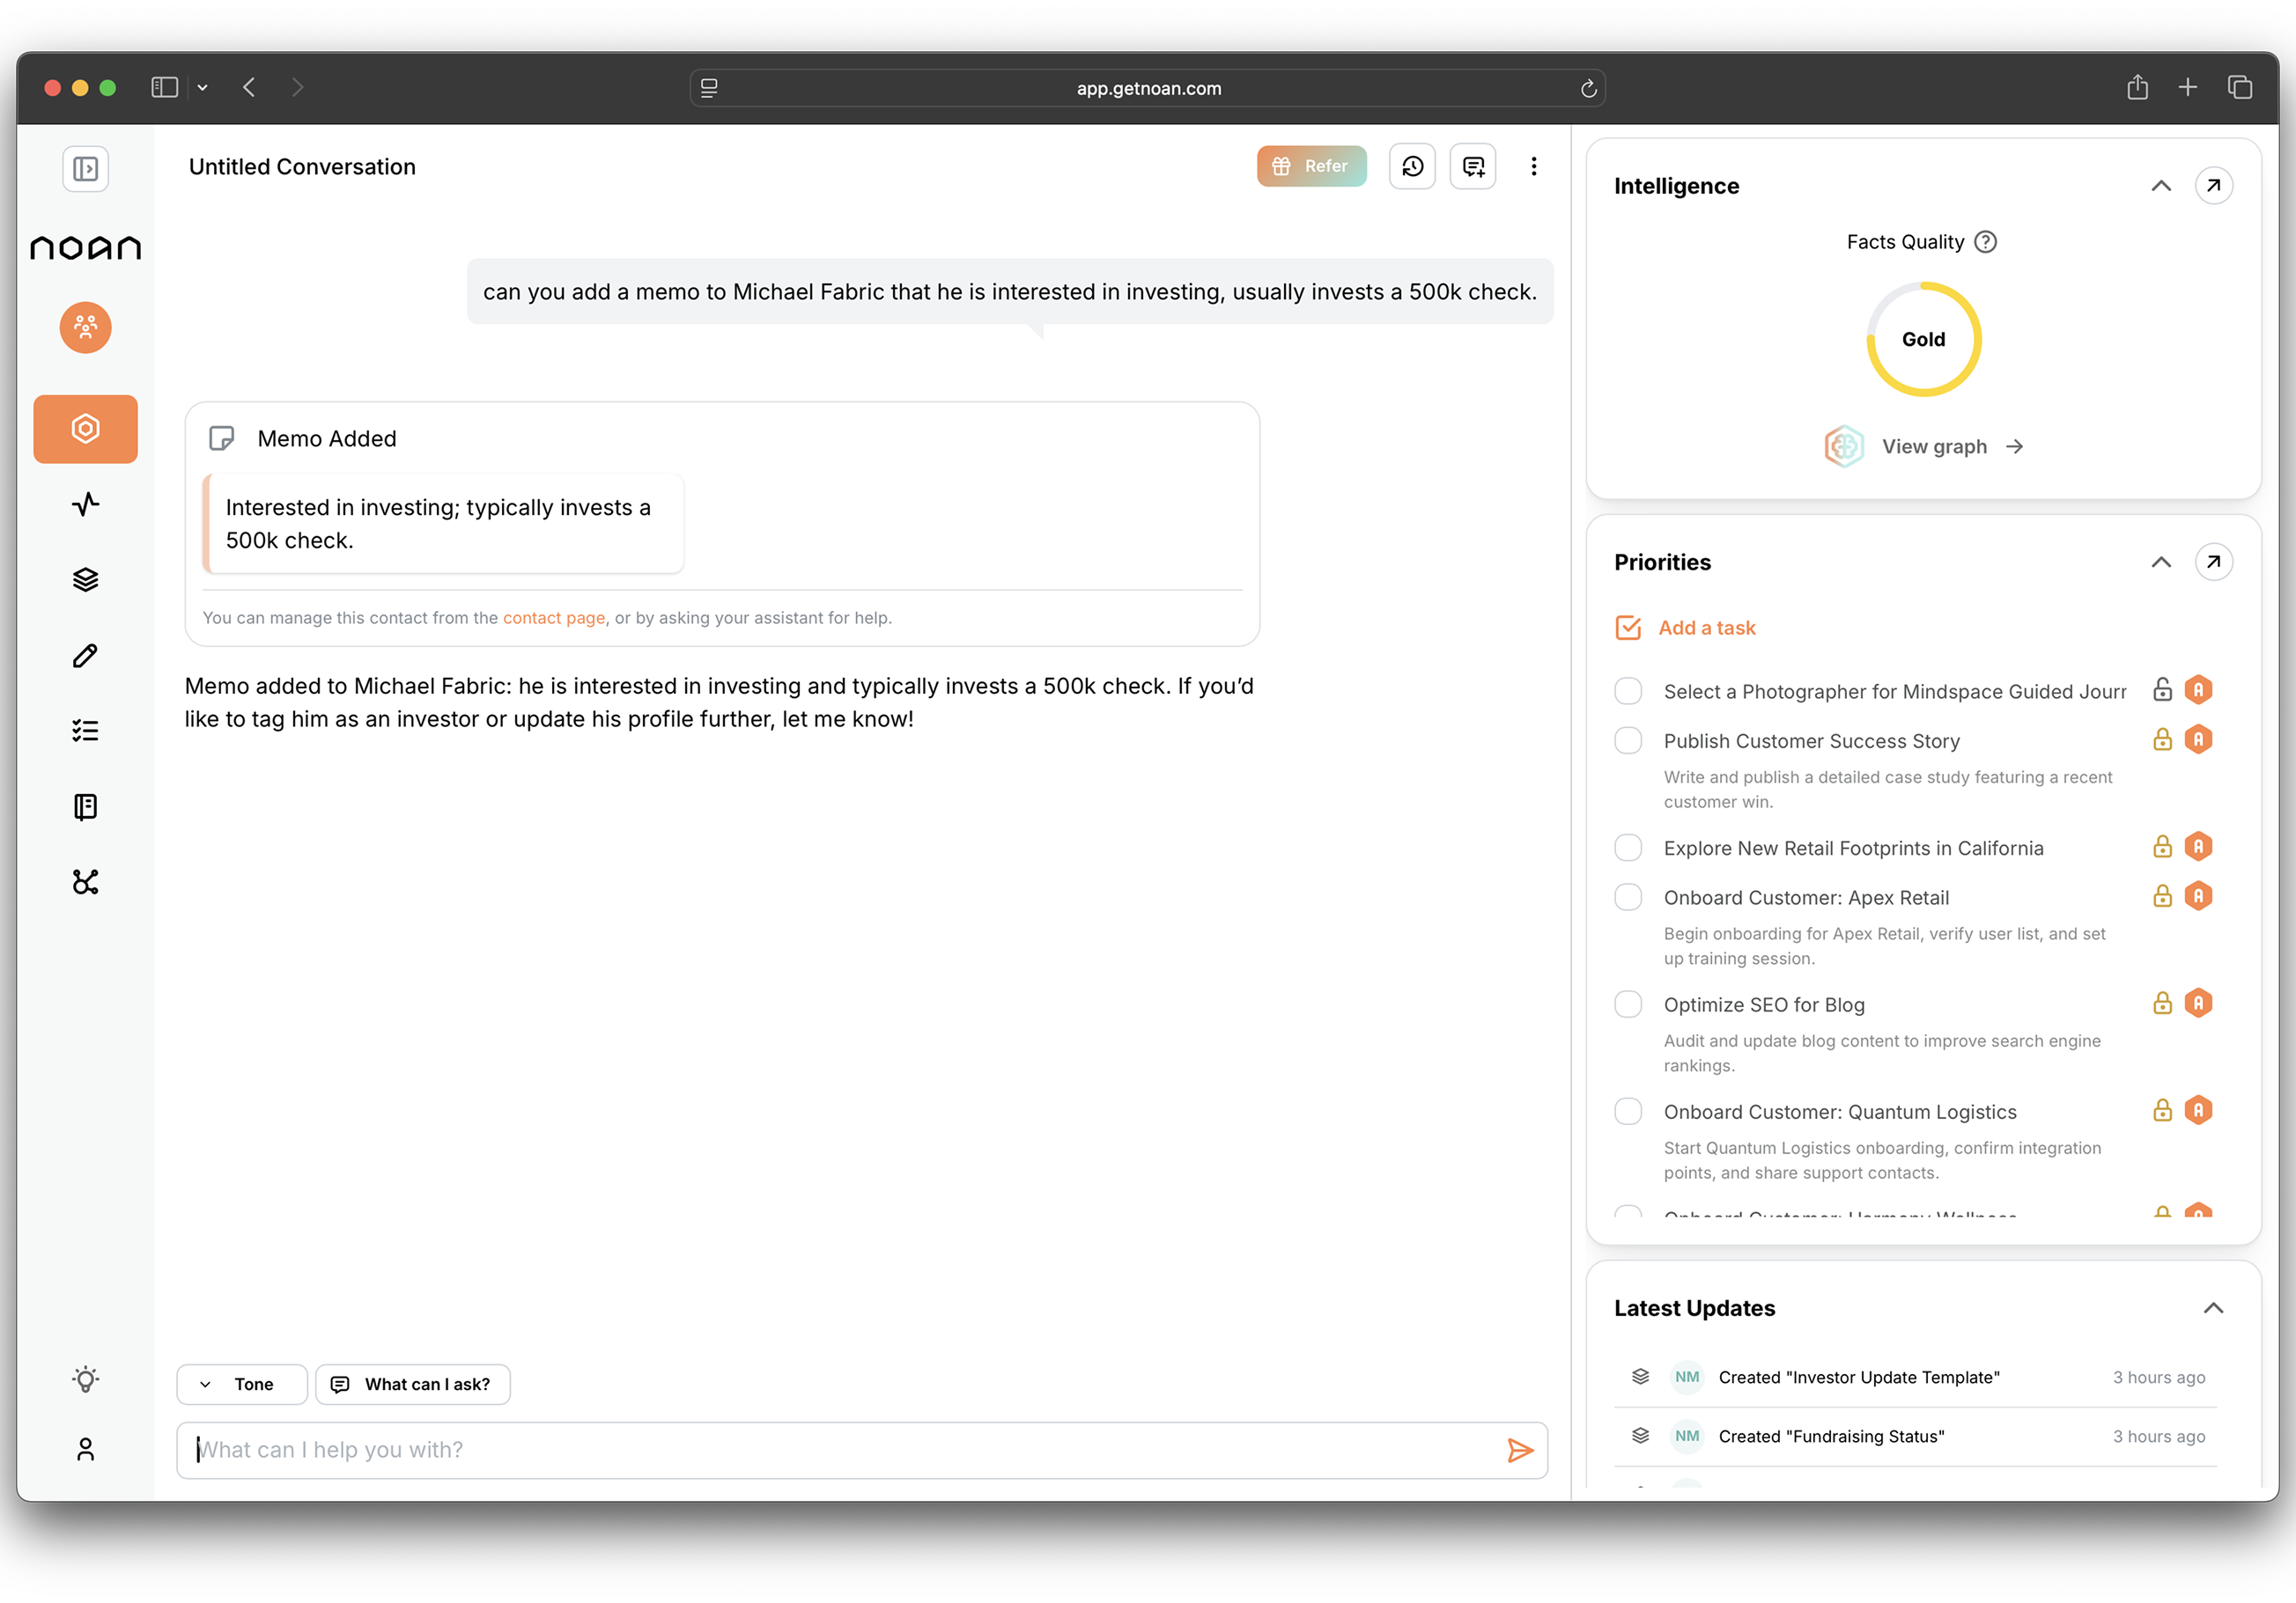Collapse the Latest Updates section
Image resolution: width=2296 pixels, height=1603 pixels.
coord(2213,1308)
